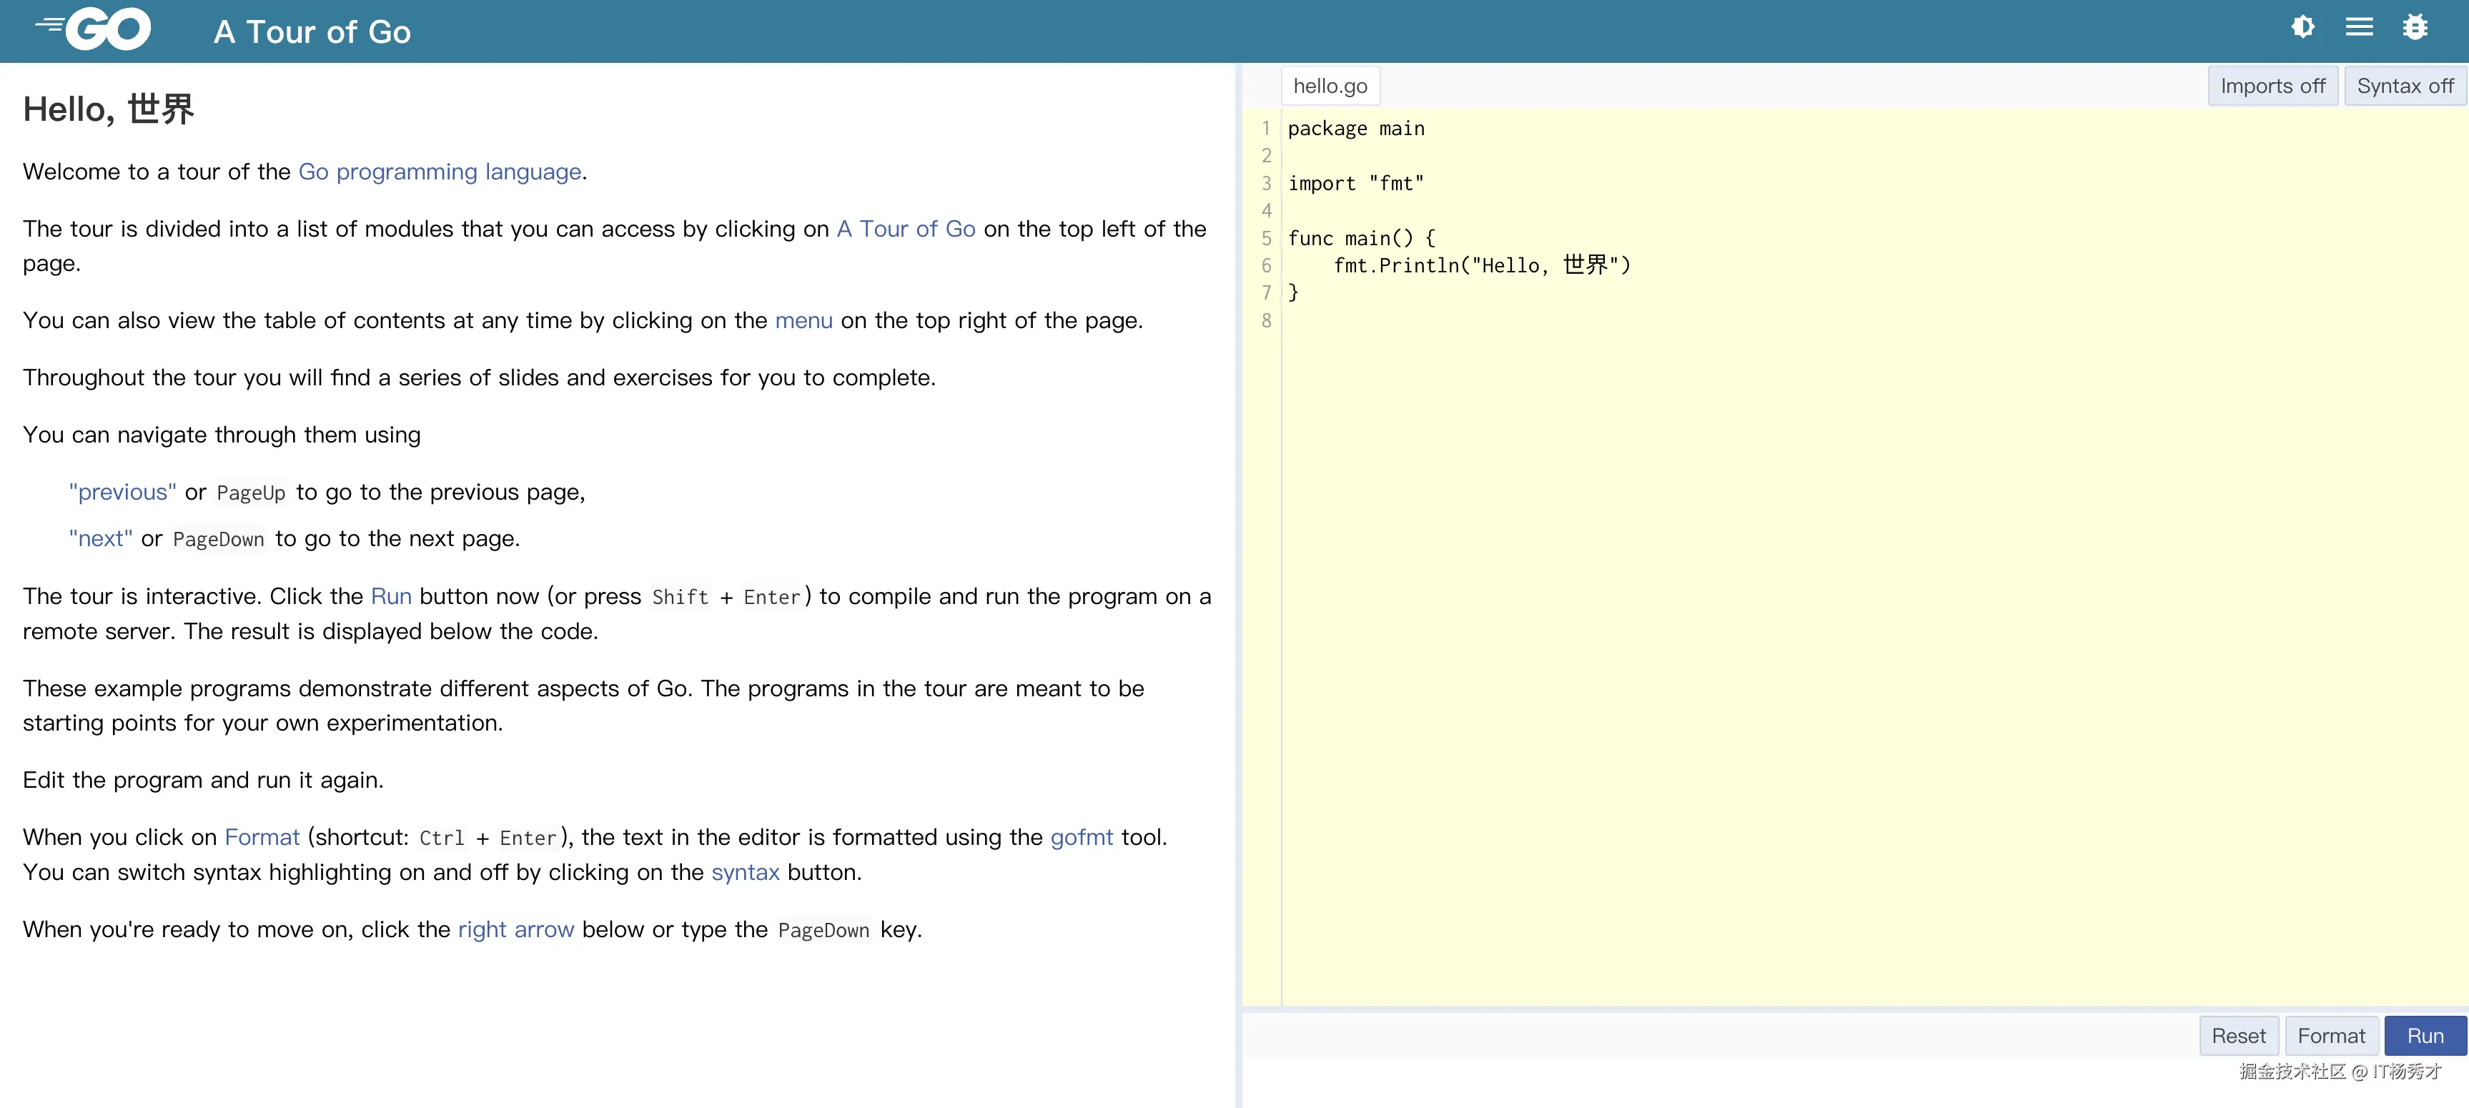
Task: Toggle the light/dark theme icon
Action: [x=2302, y=27]
